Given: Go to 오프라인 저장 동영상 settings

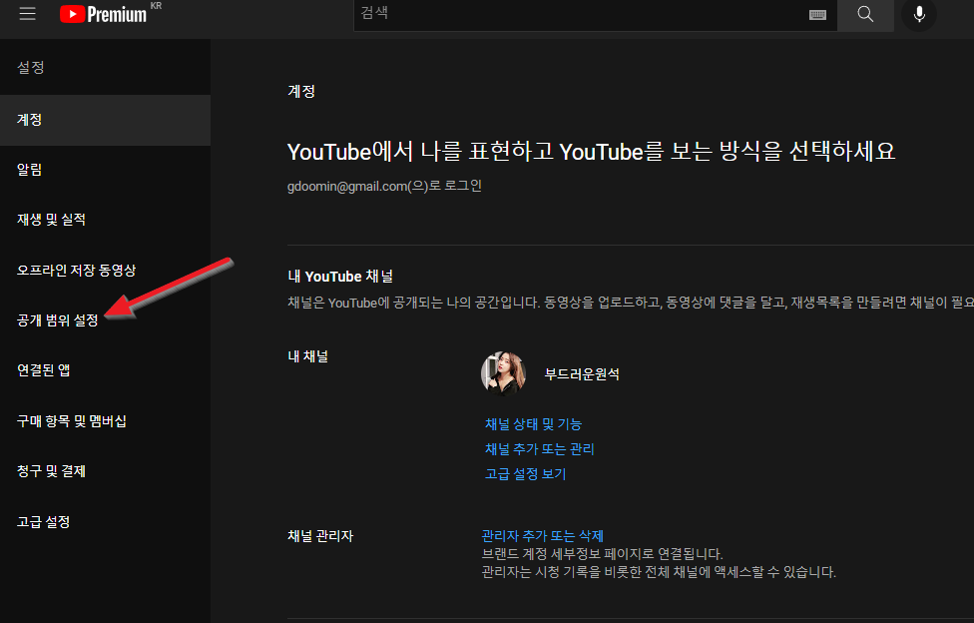Looking at the screenshot, I should coord(105,271).
